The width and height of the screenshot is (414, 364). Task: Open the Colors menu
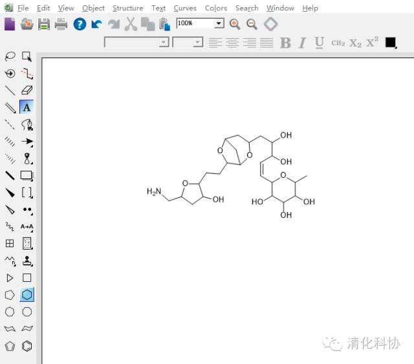tap(216, 8)
